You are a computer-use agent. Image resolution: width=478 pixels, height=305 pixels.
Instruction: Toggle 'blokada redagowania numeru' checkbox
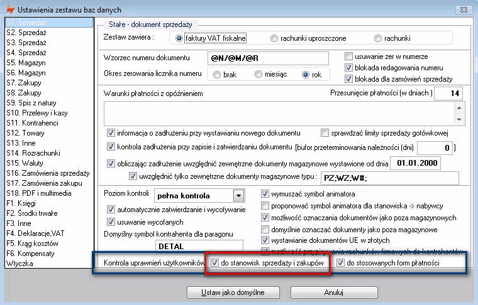pos(348,68)
